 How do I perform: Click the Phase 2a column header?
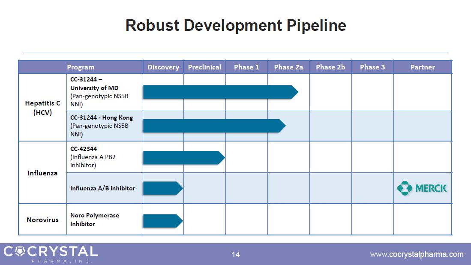tap(289, 67)
